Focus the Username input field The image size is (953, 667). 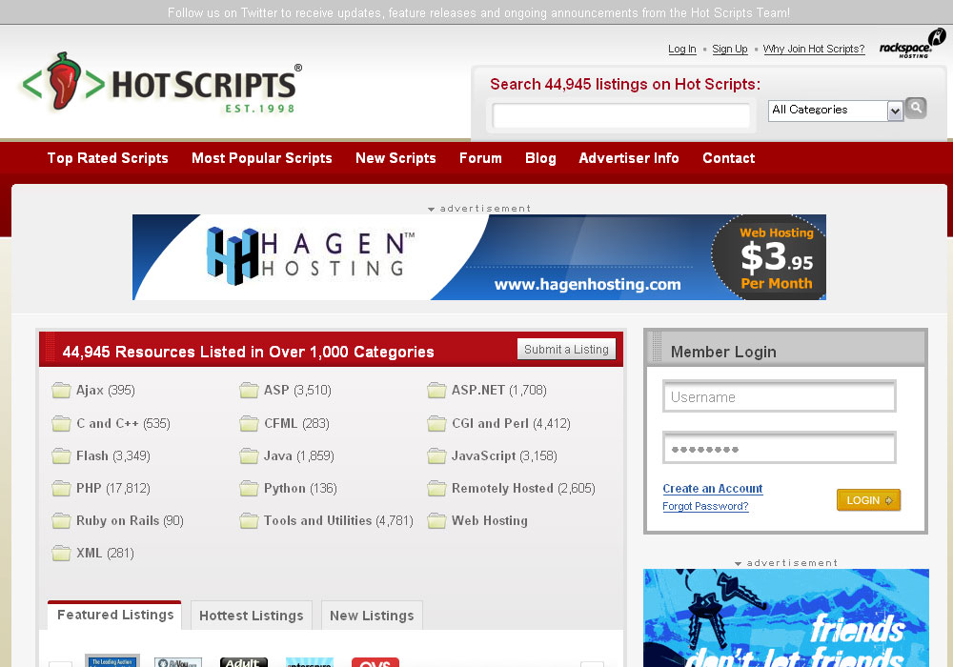(779, 397)
